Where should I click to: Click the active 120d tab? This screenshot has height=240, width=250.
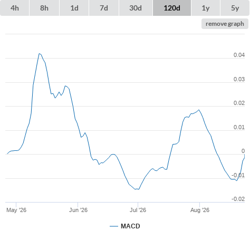(x=172, y=8)
